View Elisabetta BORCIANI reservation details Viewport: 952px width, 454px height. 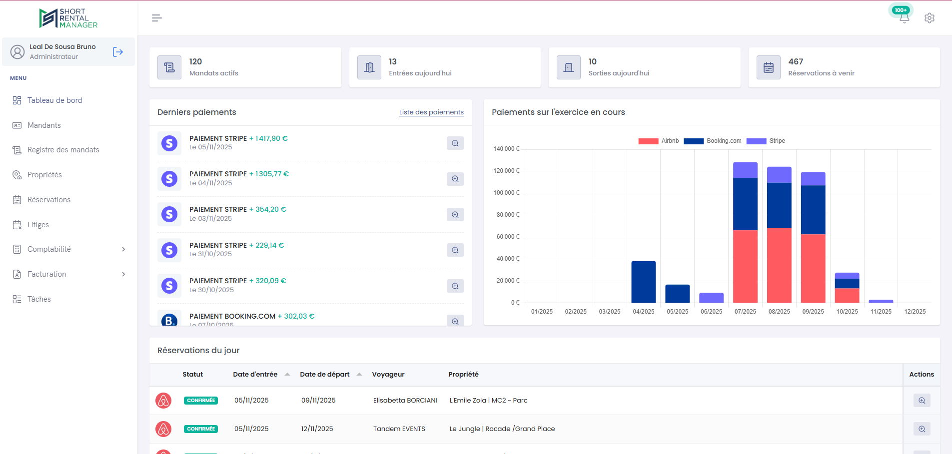click(922, 401)
